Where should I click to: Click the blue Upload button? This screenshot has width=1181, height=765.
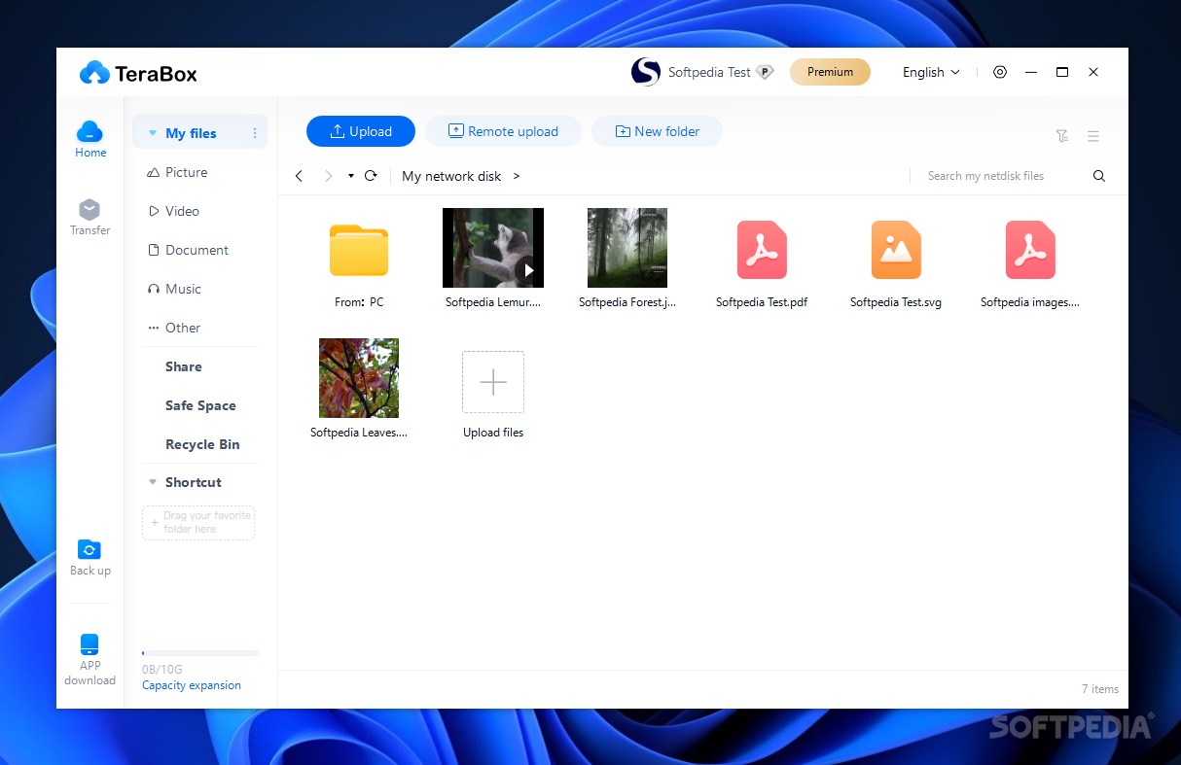pos(361,131)
